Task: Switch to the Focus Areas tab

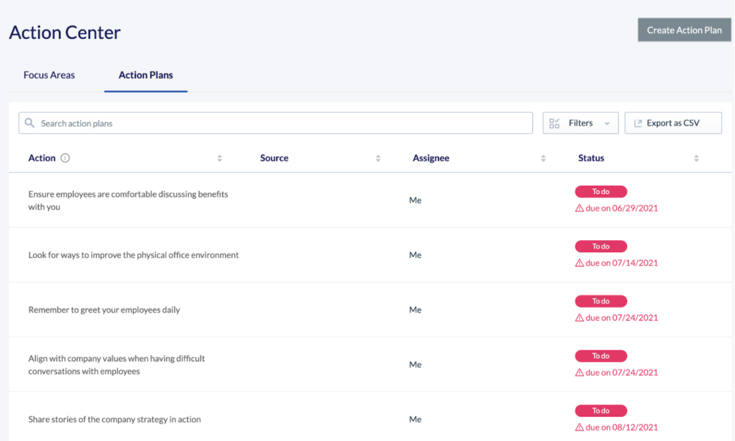Action: (49, 75)
